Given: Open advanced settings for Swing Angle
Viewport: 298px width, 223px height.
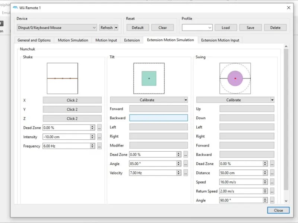Looking at the screenshot, I should pos(272,200).
